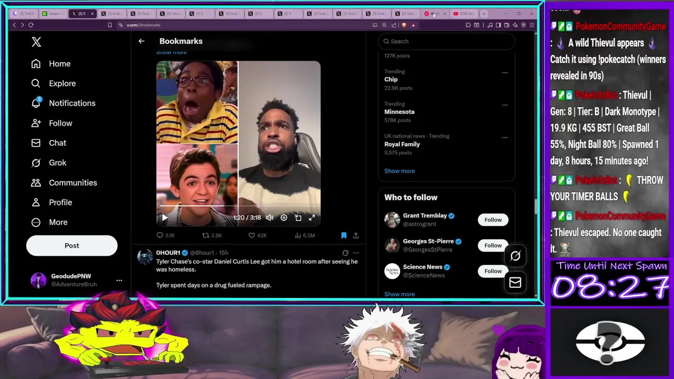Screen dimensions: 674x379
Task: Open Grok in the sidebar
Action: (x=48, y=163)
